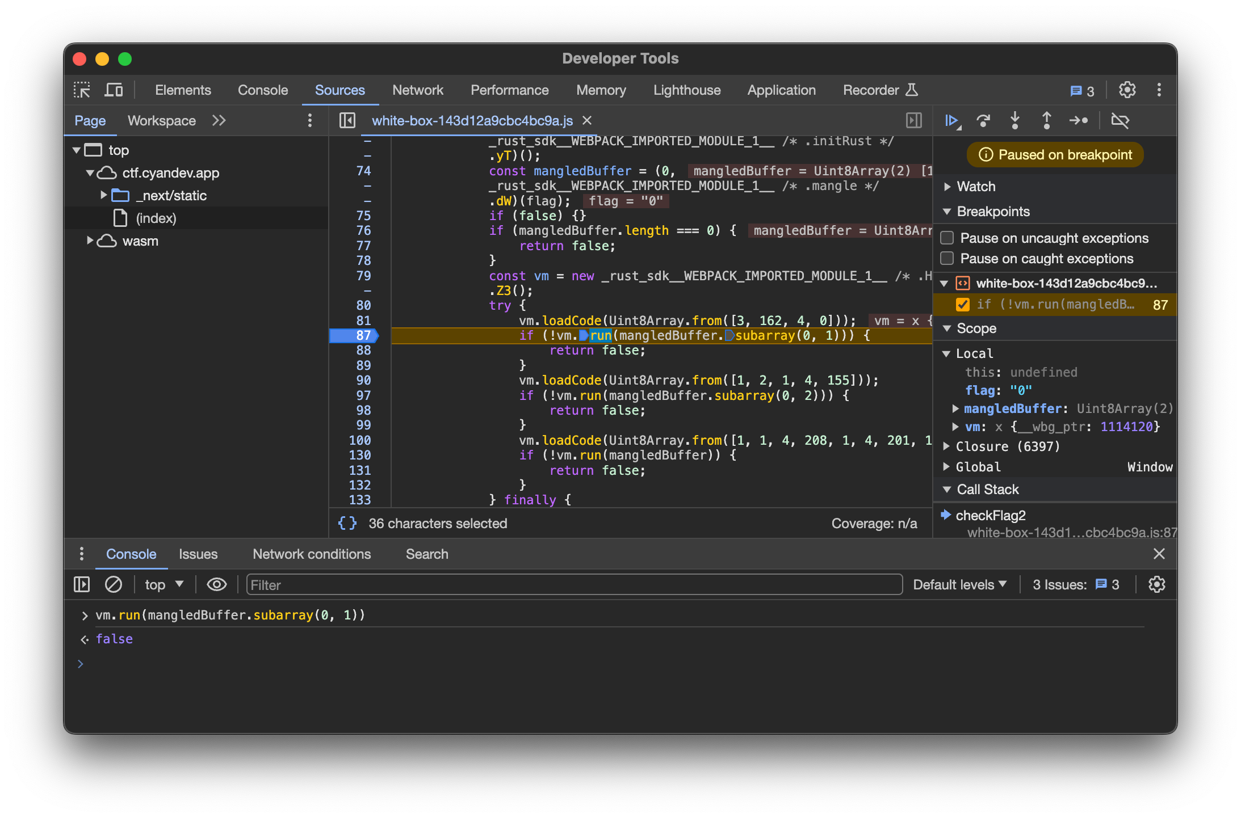This screenshot has width=1241, height=818.
Task: Click the Resume script execution button
Action: 953,120
